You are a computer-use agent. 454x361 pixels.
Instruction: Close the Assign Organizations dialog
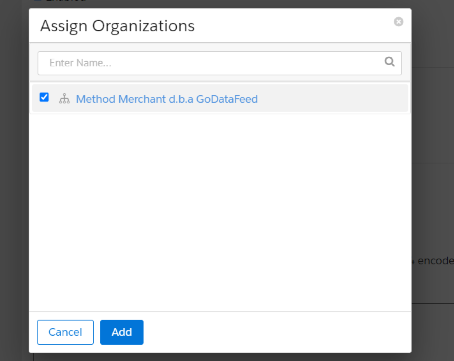pos(398,22)
